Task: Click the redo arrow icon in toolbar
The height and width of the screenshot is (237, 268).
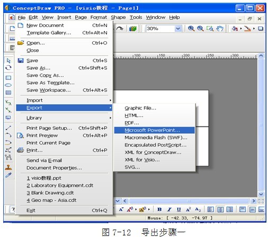Action: [120, 29]
